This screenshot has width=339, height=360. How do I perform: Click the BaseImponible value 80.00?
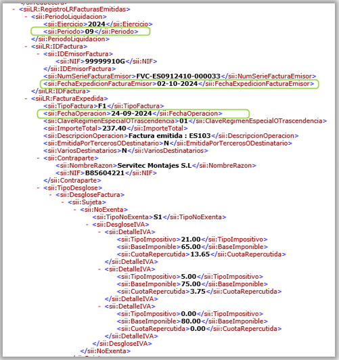tap(191, 321)
